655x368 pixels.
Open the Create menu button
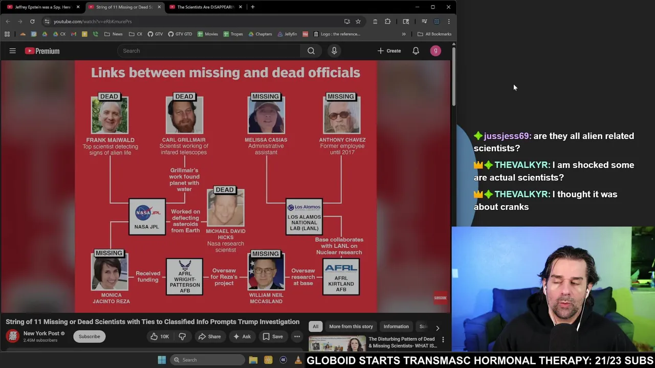[x=389, y=51]
